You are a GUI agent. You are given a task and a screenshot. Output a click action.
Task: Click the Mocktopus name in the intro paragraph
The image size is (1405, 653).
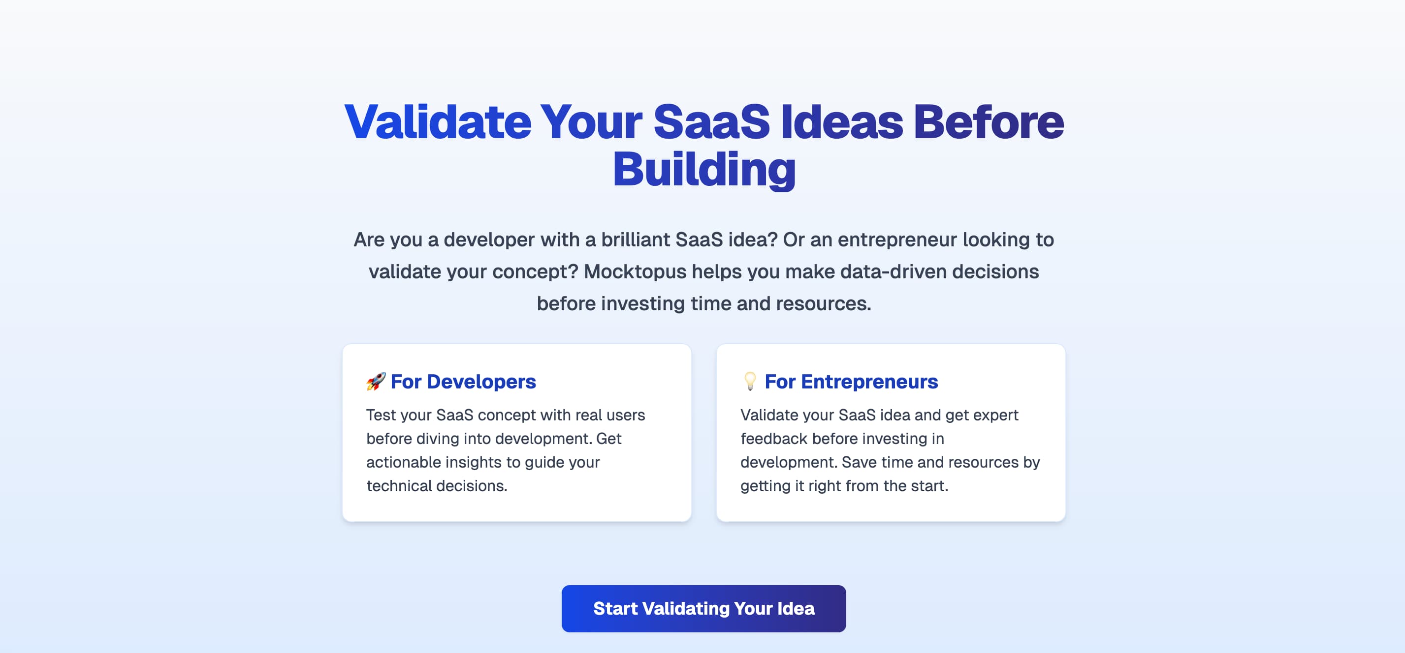coord(635,271)
